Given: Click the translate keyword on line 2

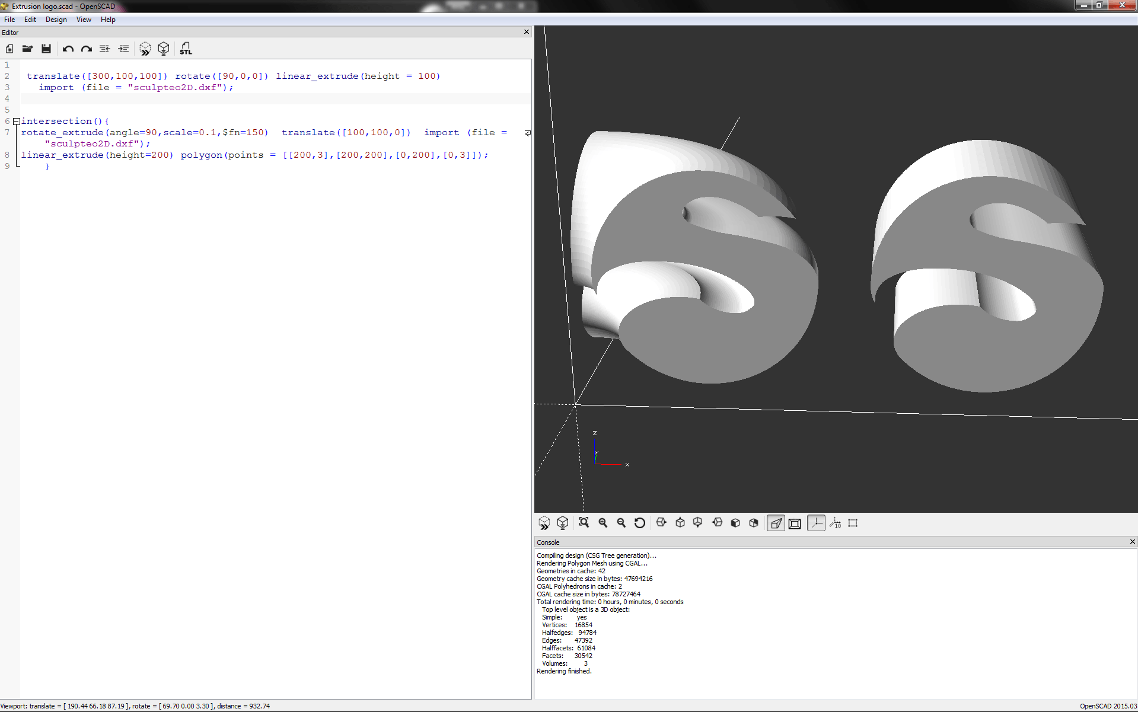Looking at the screenshot, I should pyautogui.click(x=53, y=76).
